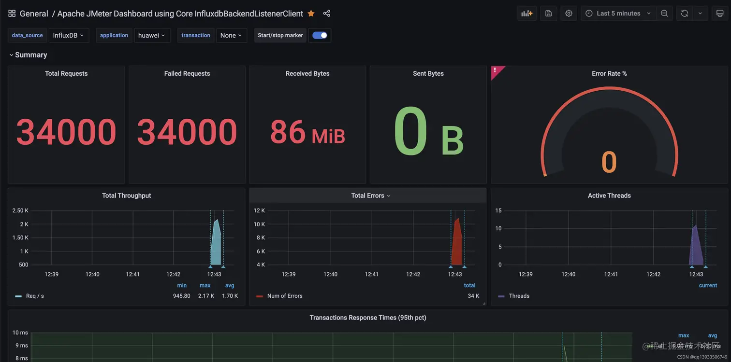Screen dimensions: 731x362
Task: Click the Error Rate gauge value 0
Action: click(x=609, y=162)
